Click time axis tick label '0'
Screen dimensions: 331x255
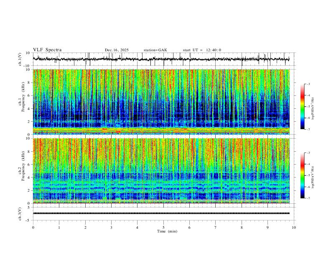click(x=33, y=227)
